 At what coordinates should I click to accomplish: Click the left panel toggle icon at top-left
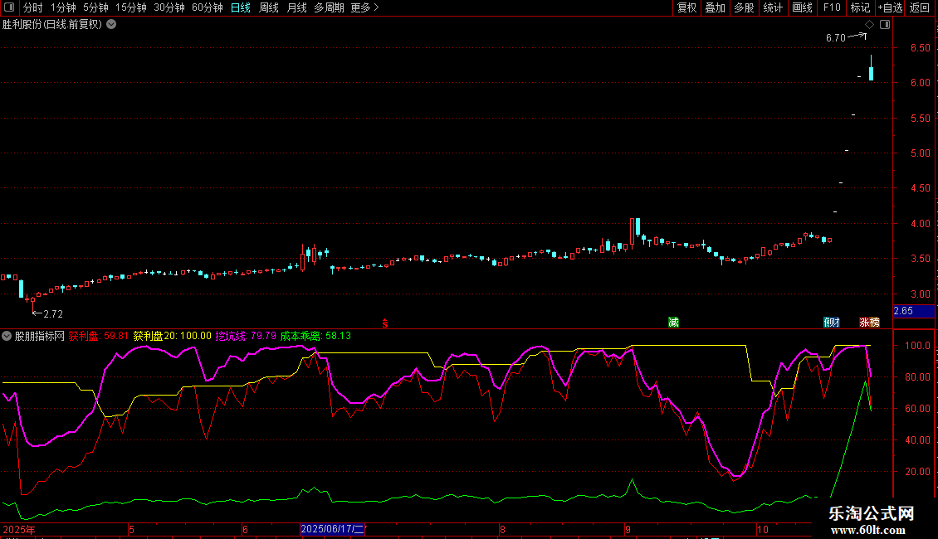(11, 7)
